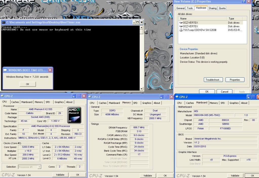The height and width of the screenshot is (178, 259).
Task: Open SPD tab in the CPU-Z motherboard window
Action: pyautogui.click(x=223, y=103)
